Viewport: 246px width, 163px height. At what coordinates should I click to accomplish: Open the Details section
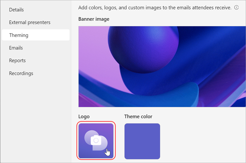[16, 9]
